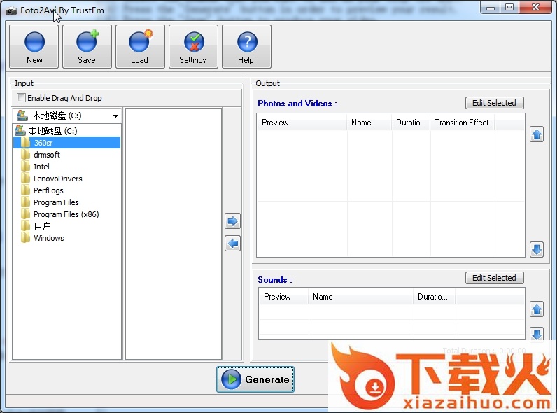Image resolution: width=557 pixels, height=413 pixels.
Task: Select the 360sr folder
Action: coord(66,143)
